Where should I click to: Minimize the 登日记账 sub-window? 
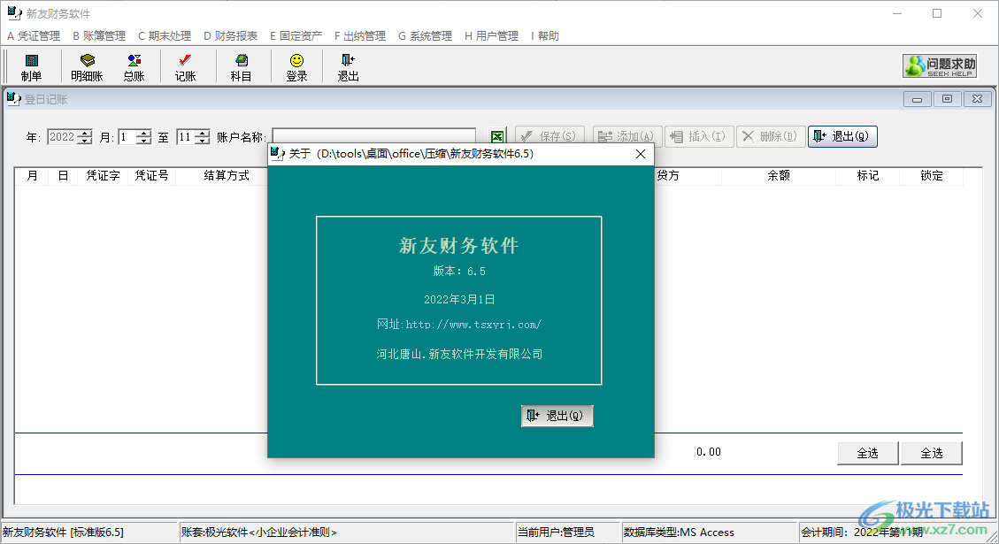pyautogui.click(x=917, y=99)
